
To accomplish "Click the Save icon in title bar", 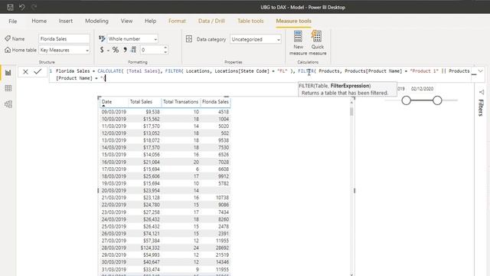I will 10,7.
